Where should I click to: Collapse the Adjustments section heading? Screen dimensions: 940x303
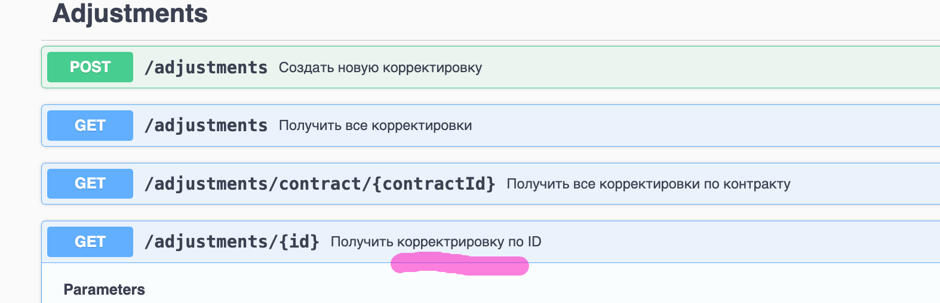pyautogui.click(x=130, y=14)
